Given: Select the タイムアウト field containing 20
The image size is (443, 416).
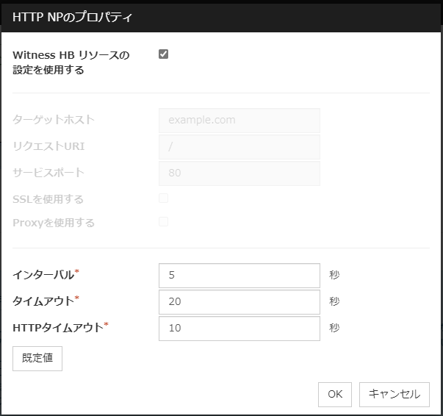Looking at the screenshot, I should pyautogui.click(x=239, y=301).
